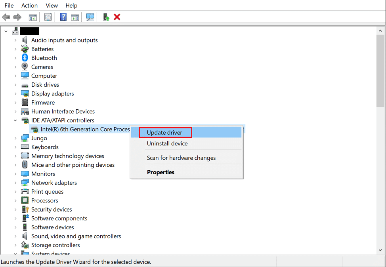Click Show/Hide Console Tree toolbar icon
The width and height of the screenshot is (386, 267).
coord(33,17)
